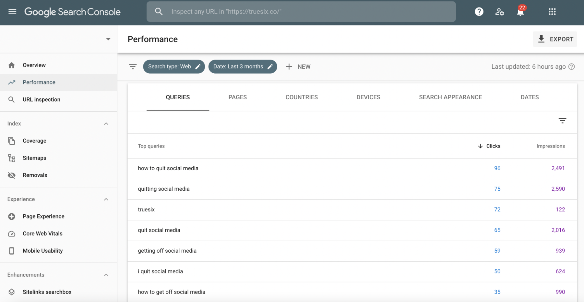
Task: Add a new filter with NEW
Action: [x=298, y=67]
